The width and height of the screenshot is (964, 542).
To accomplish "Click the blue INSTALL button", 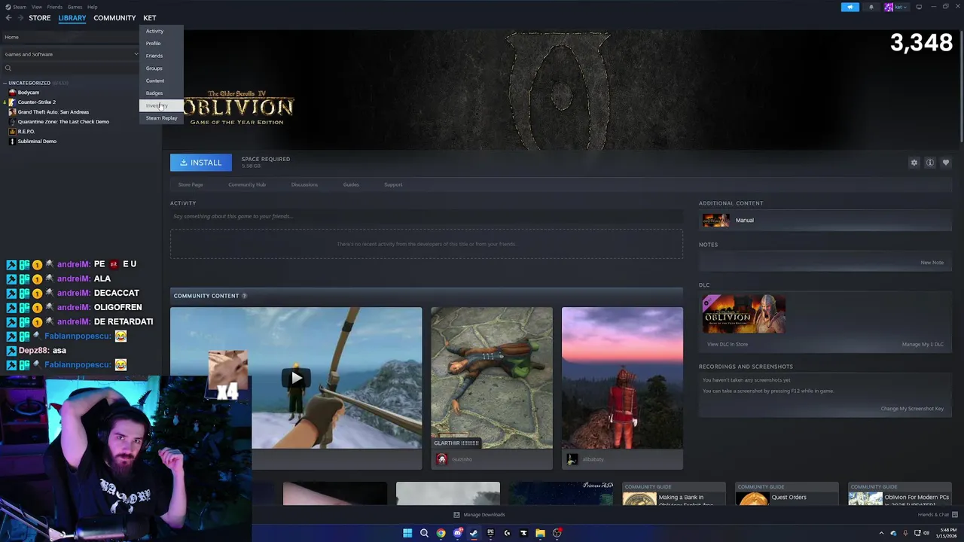I will (x=201, y=163).
